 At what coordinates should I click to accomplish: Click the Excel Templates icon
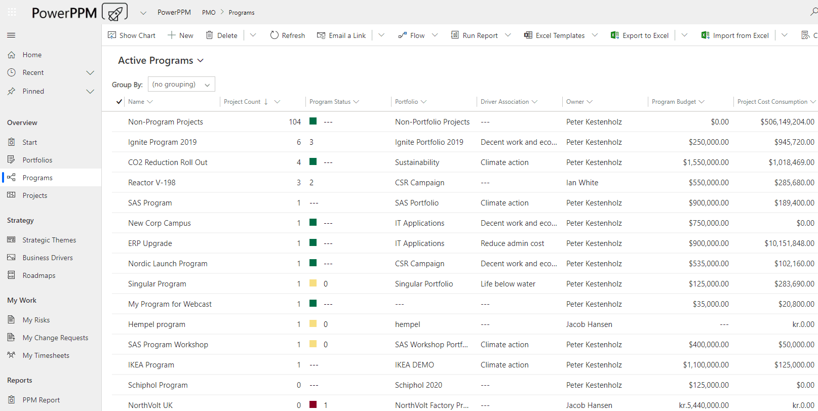[x=528, y=35]
